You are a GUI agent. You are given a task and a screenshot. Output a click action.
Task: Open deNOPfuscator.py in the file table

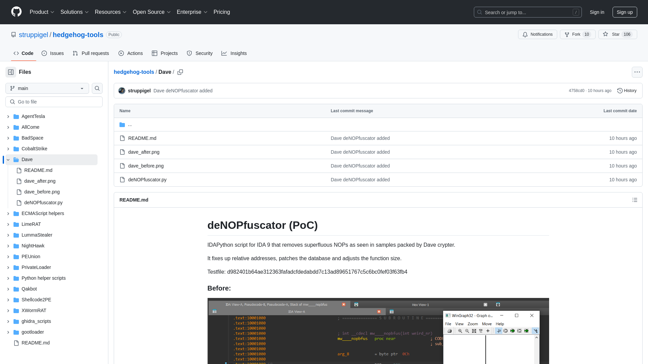coord(147,180)
